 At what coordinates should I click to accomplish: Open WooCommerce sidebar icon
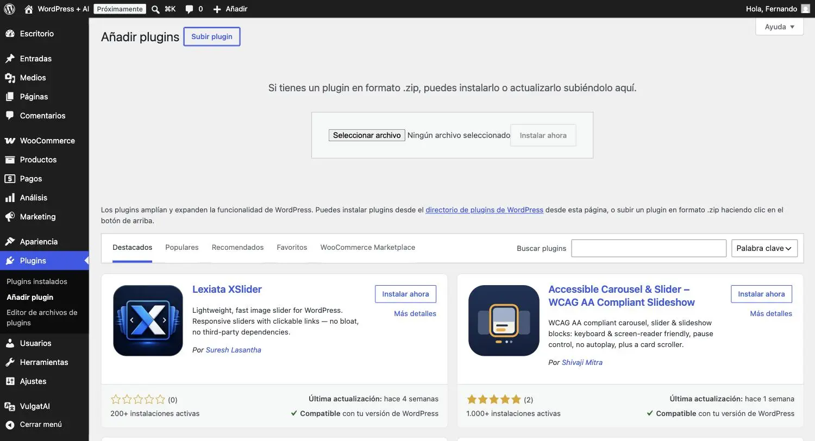pyautogui.click(x=10, y=141)
